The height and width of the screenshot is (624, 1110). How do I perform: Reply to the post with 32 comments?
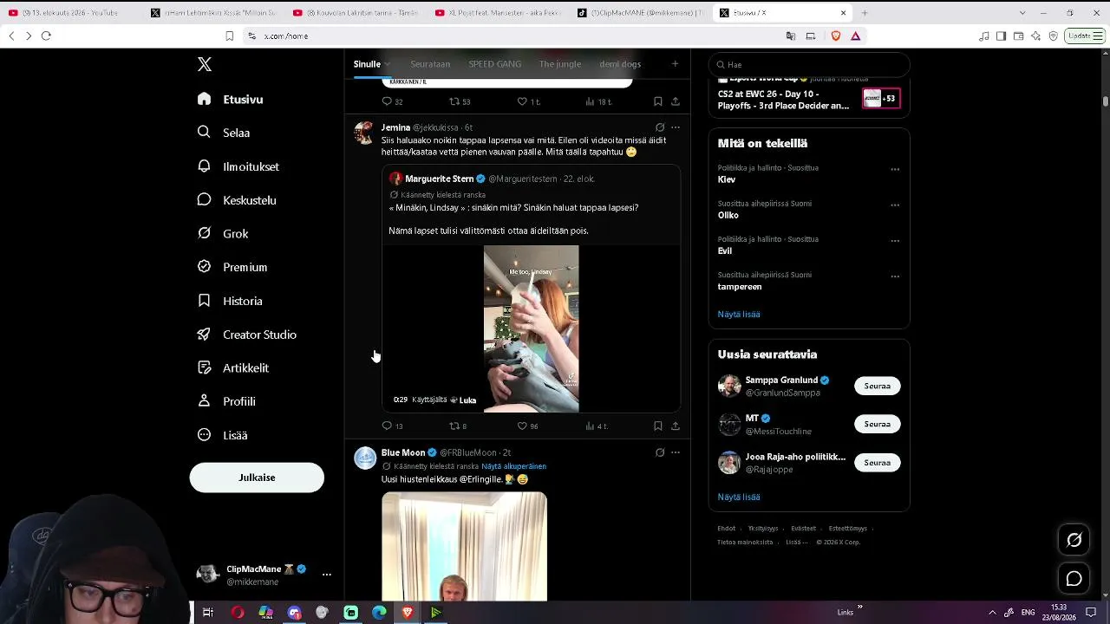(x=393, y=101)
